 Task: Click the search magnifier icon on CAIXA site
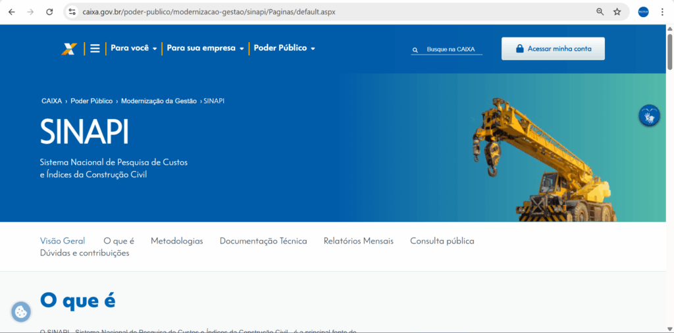coord(415,50)
